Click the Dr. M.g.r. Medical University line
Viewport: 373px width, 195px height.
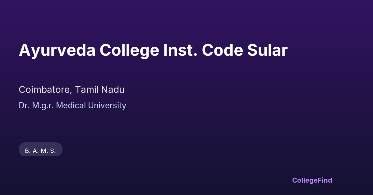pyautogui.click(x=72, y=106)
